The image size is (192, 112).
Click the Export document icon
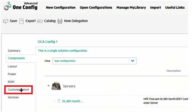21,21
